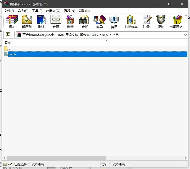Run the 测试 (Test) archive tool
Screen dimensions: 190x169
click(41, 22)
